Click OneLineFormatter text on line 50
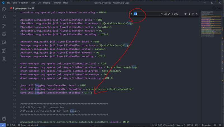Image resolution: width=224 pixels, height=127 pixels. (x=121, y=89)
